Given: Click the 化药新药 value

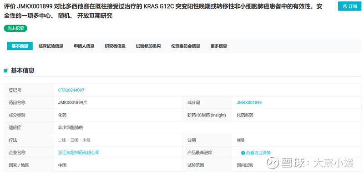Looking at the screenshot, I should (x=245, y=115).
